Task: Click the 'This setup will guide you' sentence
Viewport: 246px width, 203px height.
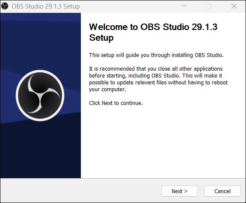Action: point(156,55)
